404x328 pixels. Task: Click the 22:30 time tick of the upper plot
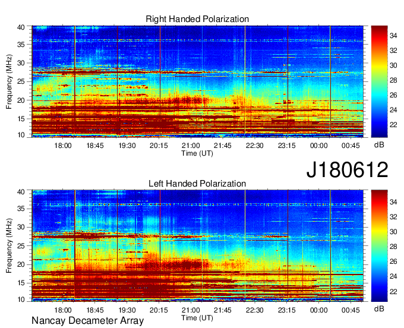pyautogui.click(x=254, y=146)
